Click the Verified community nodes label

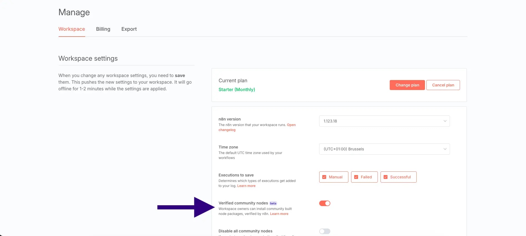coord(243,203)
